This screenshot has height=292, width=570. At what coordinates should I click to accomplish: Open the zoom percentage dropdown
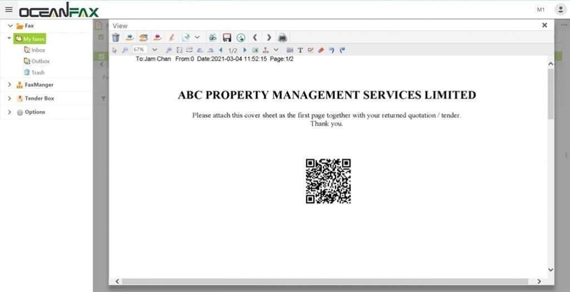tap(155, 50)
